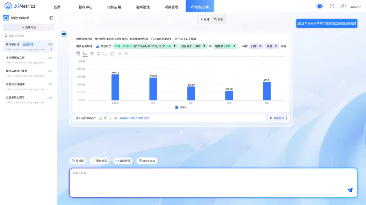Open settings gear in top bar
The width and height of the screenshot is (366, 205).
click(343, 6)
